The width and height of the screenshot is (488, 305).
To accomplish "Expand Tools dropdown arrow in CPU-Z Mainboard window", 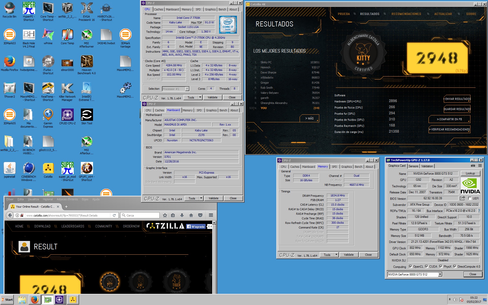I will [x=201, y=198].
